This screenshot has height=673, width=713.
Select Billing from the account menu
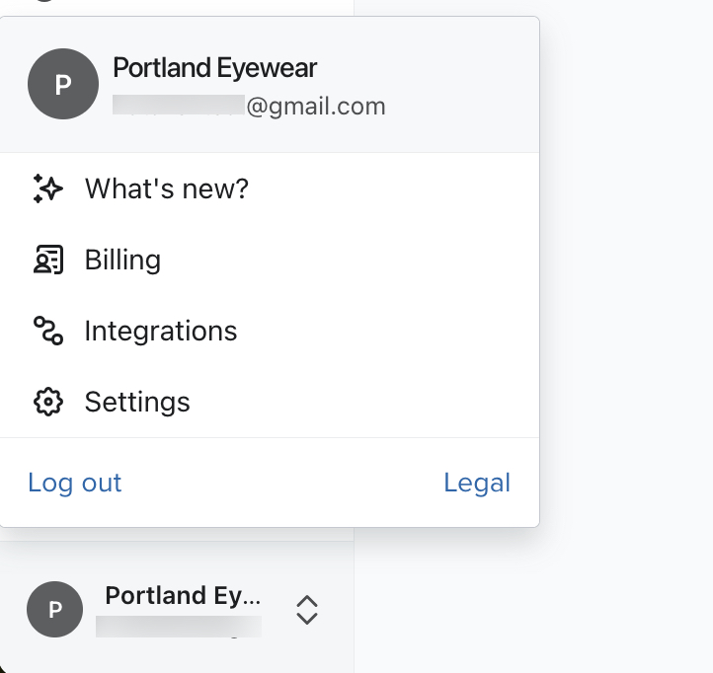(x=122, y=260)
